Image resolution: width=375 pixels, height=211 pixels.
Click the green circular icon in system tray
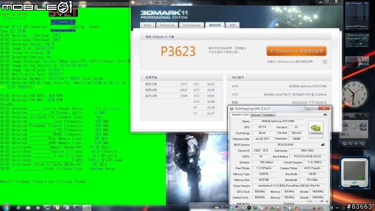249,208
